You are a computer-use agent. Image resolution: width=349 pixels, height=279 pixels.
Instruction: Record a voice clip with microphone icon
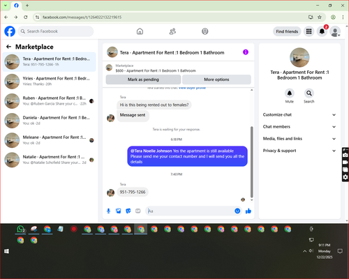[x=108, y=211]
